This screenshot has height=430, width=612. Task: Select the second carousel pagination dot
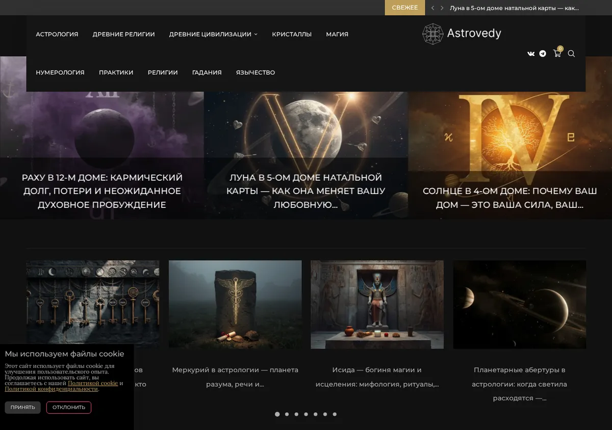click(287, 414)
